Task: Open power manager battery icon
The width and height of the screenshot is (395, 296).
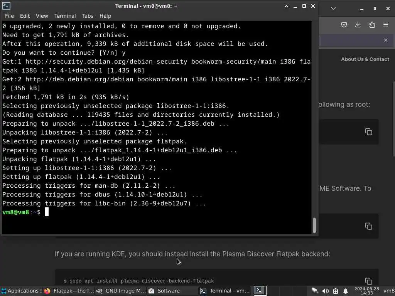Action: pyautogui.click(x=336, y=291)
